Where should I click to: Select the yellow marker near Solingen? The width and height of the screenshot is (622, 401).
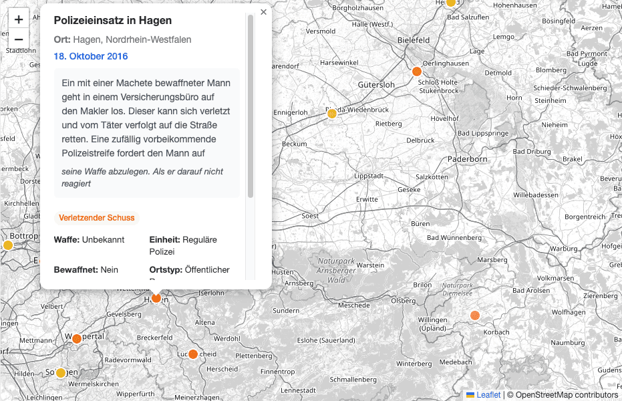pyautogui.click(x=61, y=373)
